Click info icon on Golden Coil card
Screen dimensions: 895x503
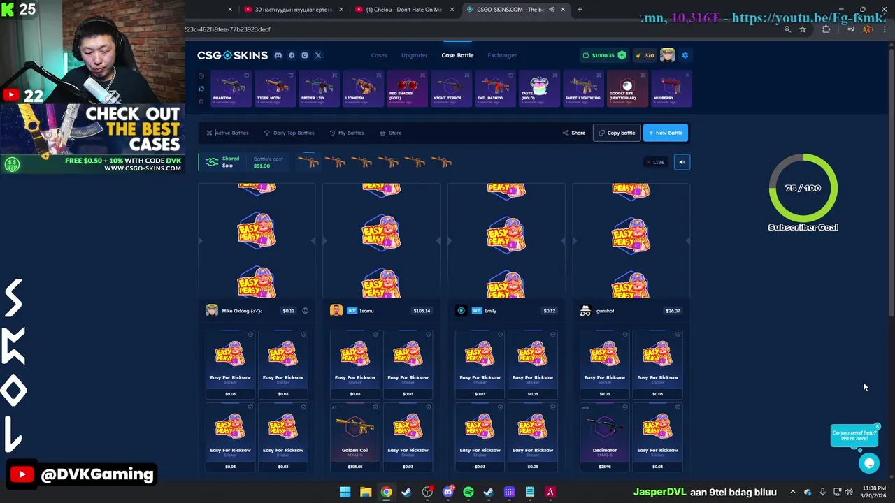(x=375, y=407)
